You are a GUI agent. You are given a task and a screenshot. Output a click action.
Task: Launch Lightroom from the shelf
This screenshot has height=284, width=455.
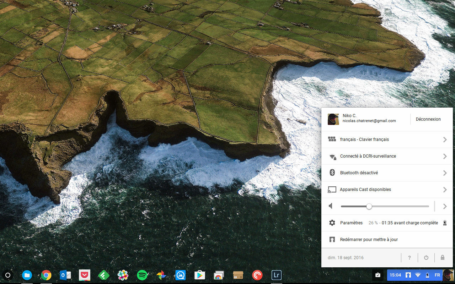(x=276, y=275)
